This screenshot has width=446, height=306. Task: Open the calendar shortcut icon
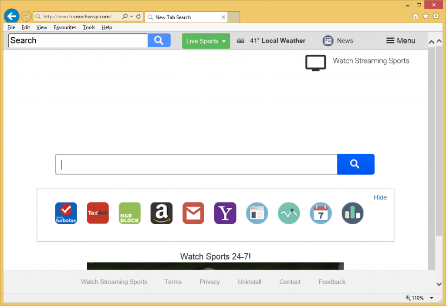[x=321, y=213]
